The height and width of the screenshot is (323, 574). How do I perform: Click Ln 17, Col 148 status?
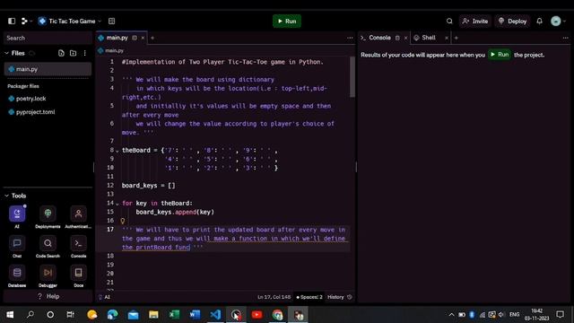[274, 297]
